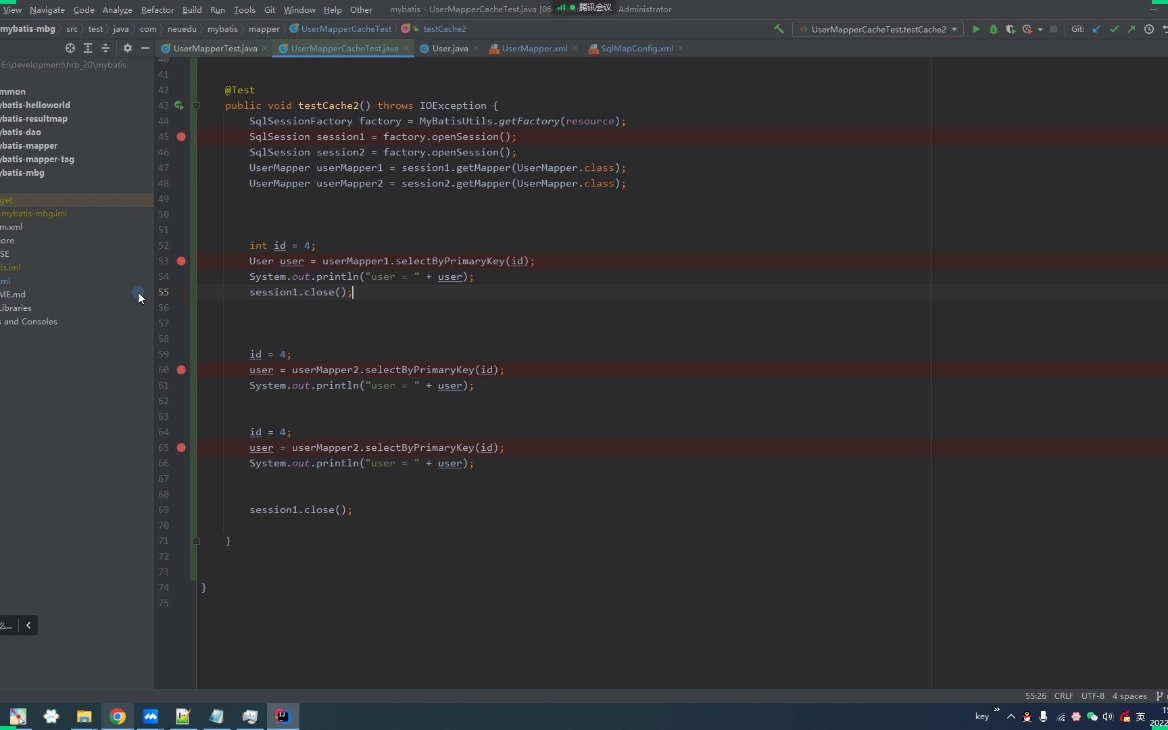Switch to the UserMapper.xml tab
Image resolution: width=1168 pixels, height=730 pixels.
click(x=534, y=49)
